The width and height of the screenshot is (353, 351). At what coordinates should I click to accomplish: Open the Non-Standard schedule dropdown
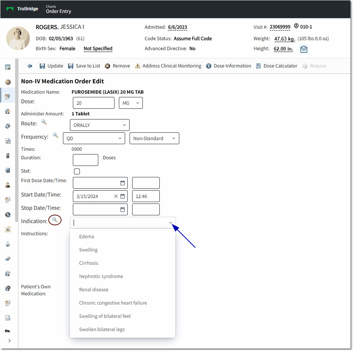click(154, 138)
